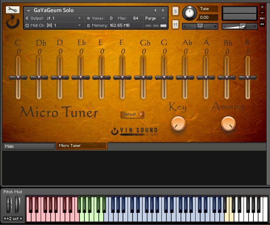The height and width of the screenshot is (225, 270).
Task: Click the Mod wheel
Action: [x=17, y=205]
